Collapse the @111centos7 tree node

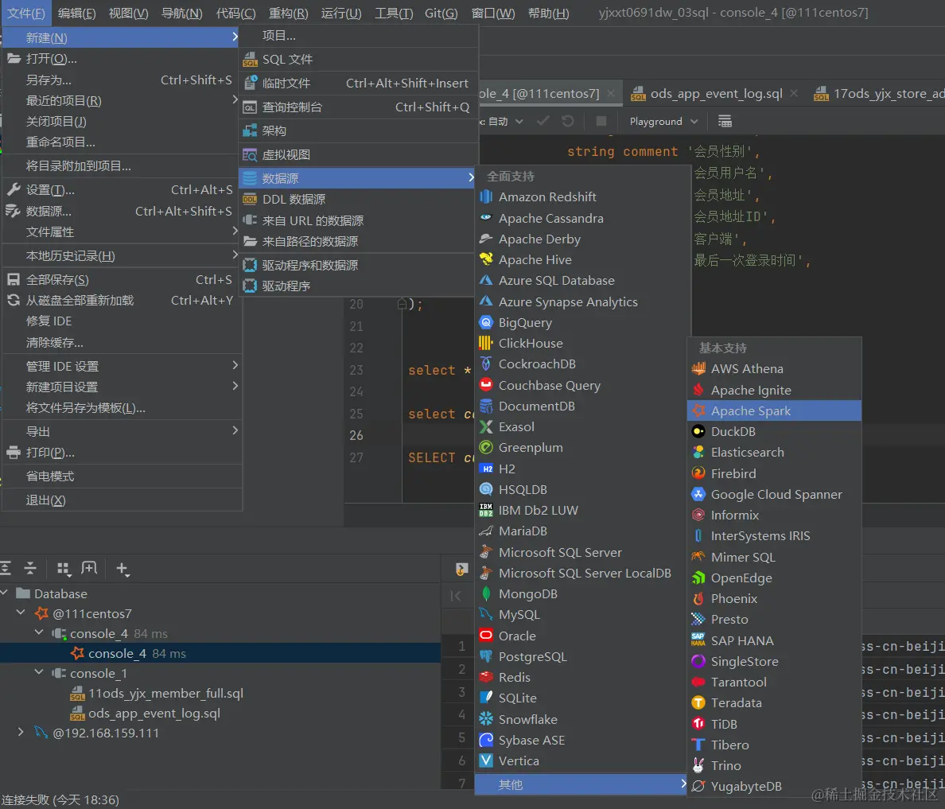pos(21,613)
